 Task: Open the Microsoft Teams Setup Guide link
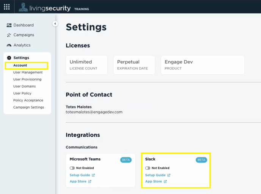pyautogui.click(x=80, y=175)
